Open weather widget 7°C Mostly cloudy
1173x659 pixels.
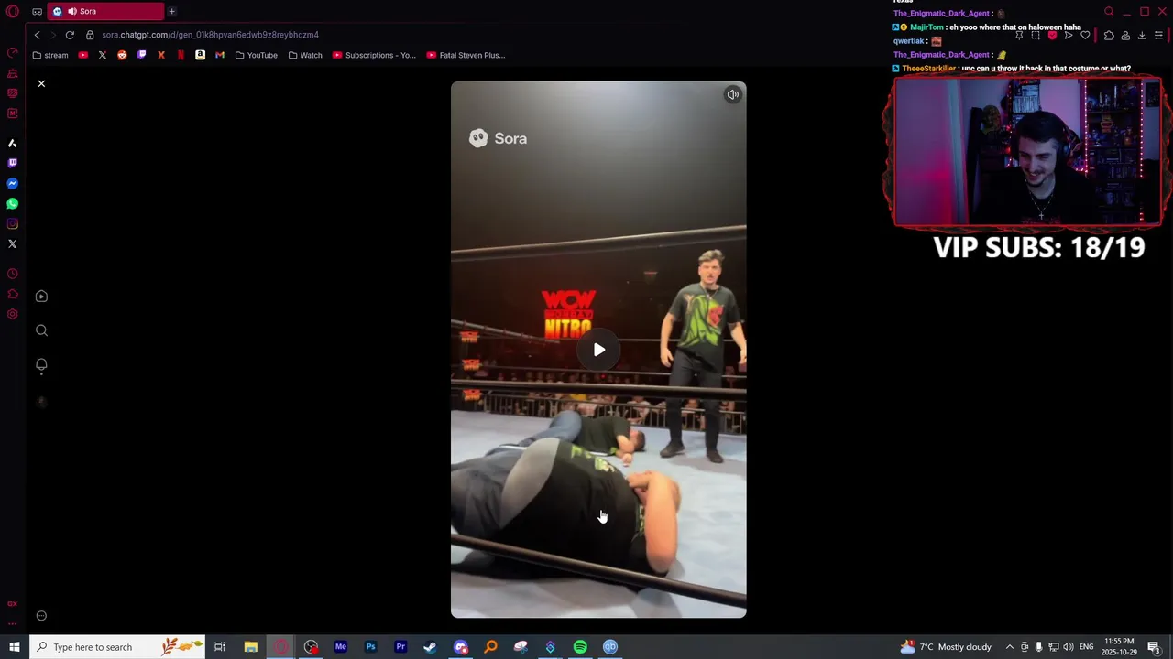coord(946,647)
